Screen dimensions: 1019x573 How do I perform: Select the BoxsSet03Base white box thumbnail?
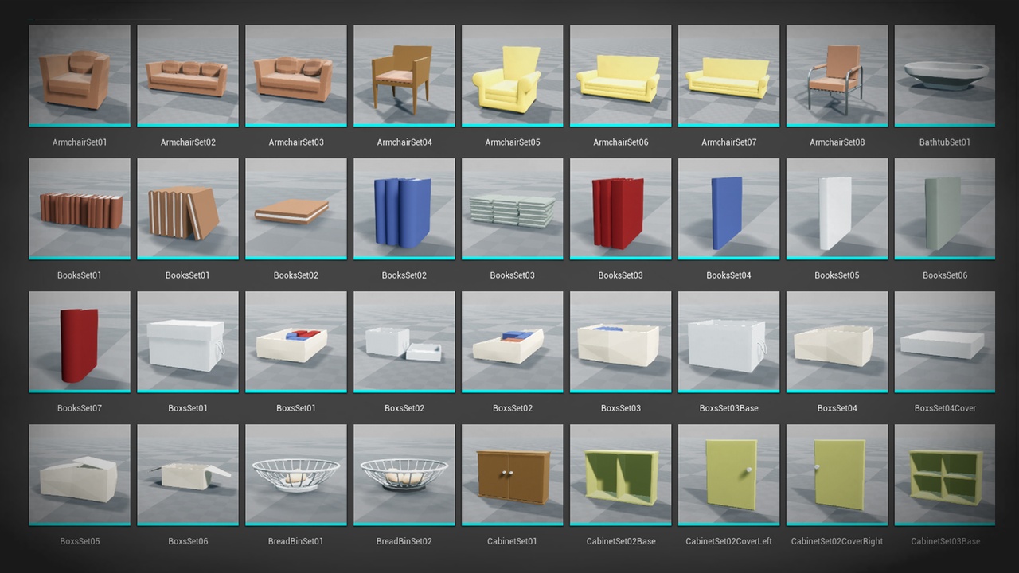coord(729,341)
